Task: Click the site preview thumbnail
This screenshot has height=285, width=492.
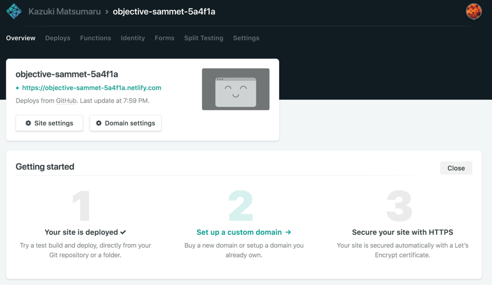Action: [x=235, y=89]
